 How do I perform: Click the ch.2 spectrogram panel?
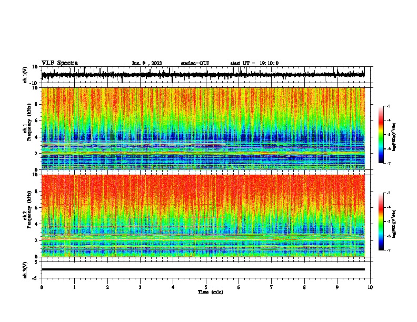click(x=203, y=216)
